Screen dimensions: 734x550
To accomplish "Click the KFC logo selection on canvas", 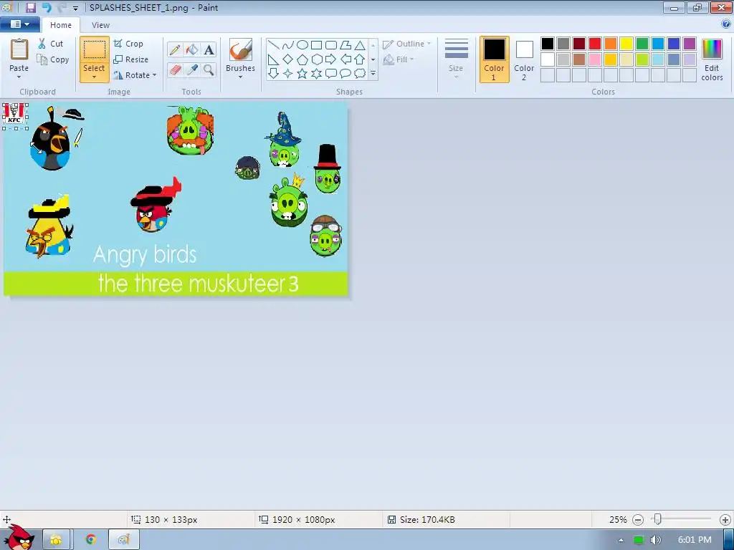I will tap(15, 116).
